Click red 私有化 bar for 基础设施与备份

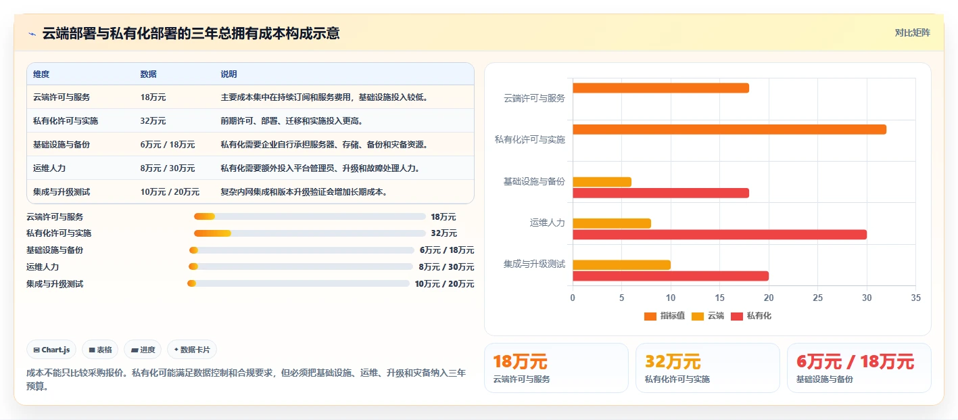[661, 193]
